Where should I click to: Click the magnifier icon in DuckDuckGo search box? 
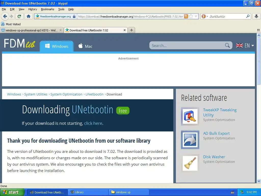pyautogui.click(x=248, y=16)
